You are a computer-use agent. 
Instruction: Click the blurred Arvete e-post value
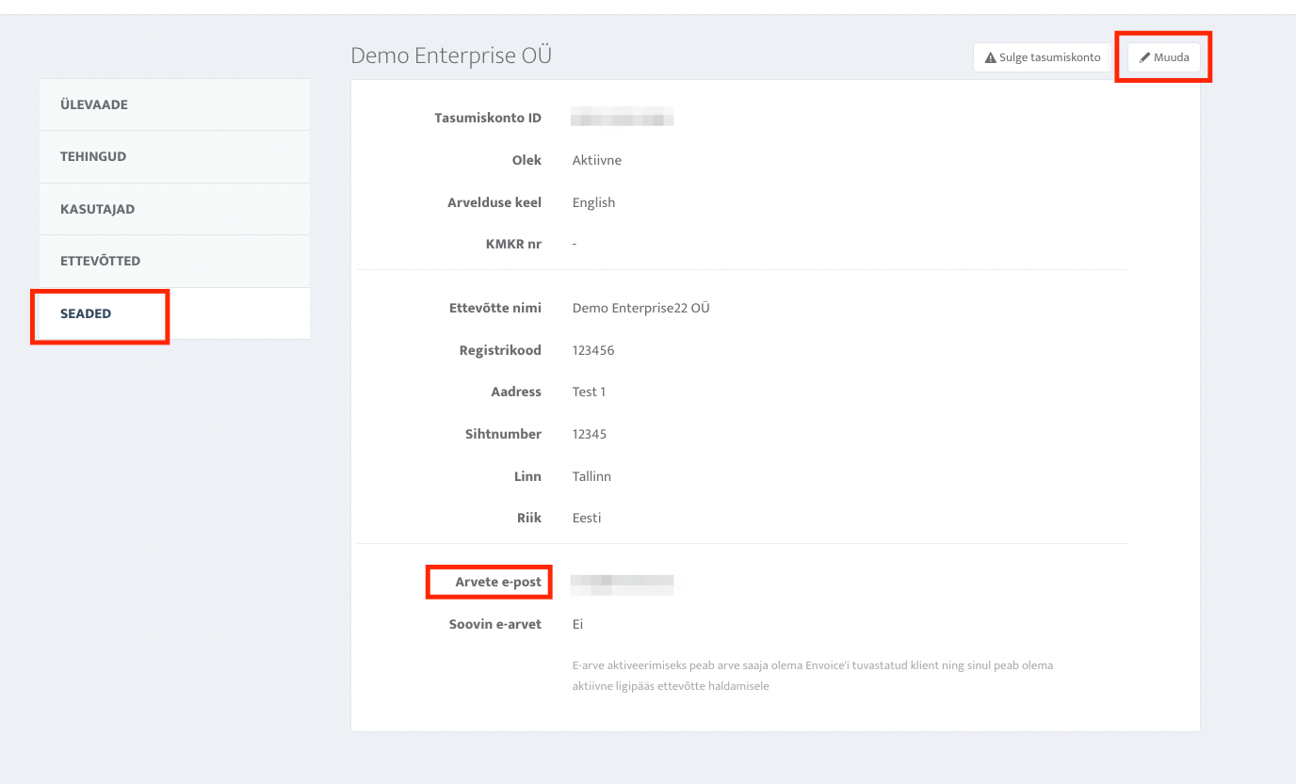623,584
